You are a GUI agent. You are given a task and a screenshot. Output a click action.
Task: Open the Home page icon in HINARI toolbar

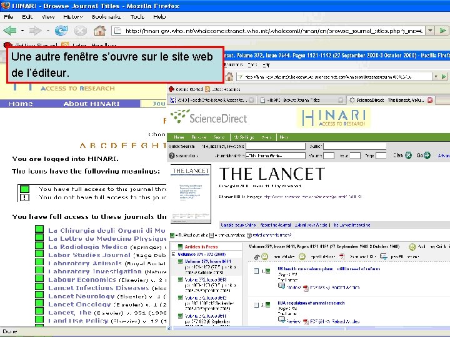coord(99,31)
